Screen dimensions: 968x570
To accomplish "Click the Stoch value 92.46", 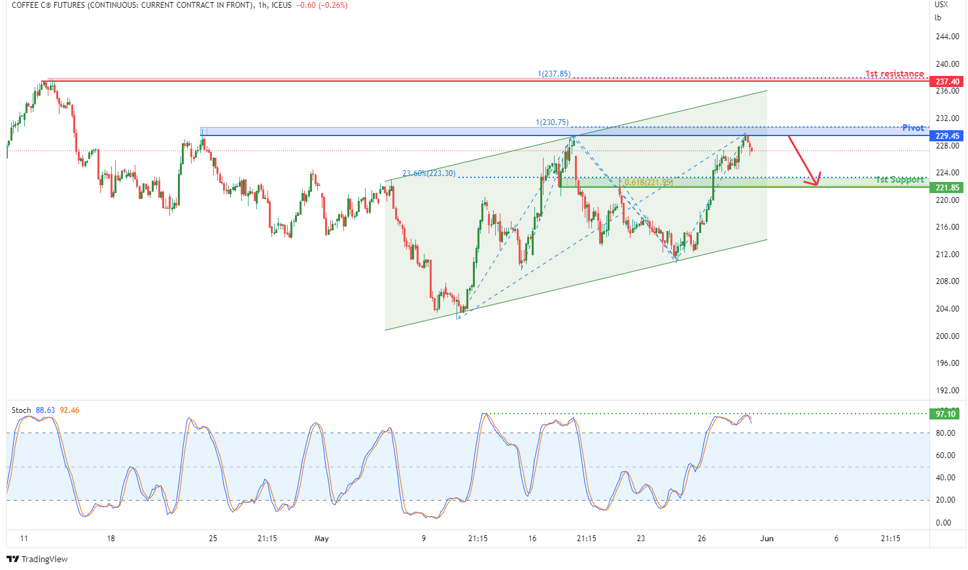I will 69,410.
